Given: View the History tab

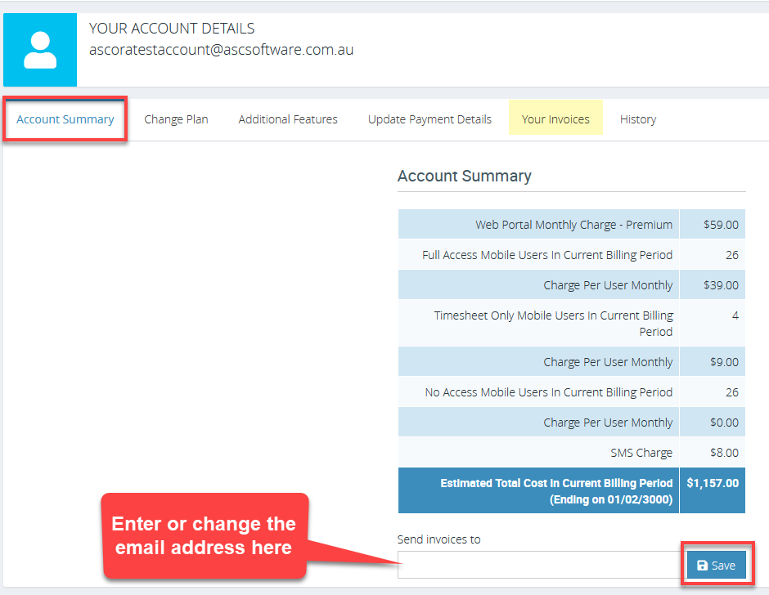Looking at the screenshot, I should coord(638,119).
